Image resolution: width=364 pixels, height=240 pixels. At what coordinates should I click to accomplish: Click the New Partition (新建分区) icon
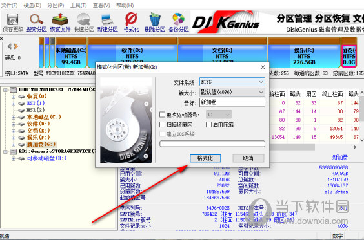click(x=108, y=23)
